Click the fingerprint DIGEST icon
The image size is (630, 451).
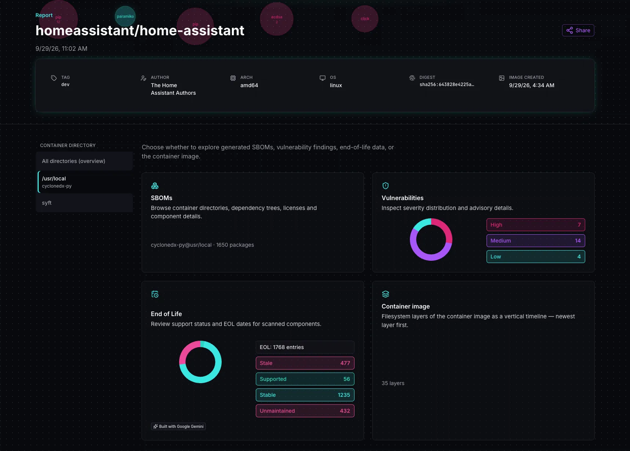click(x=412, y=78)
